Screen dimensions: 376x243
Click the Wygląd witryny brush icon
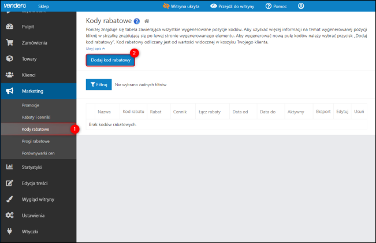[10, 199]
